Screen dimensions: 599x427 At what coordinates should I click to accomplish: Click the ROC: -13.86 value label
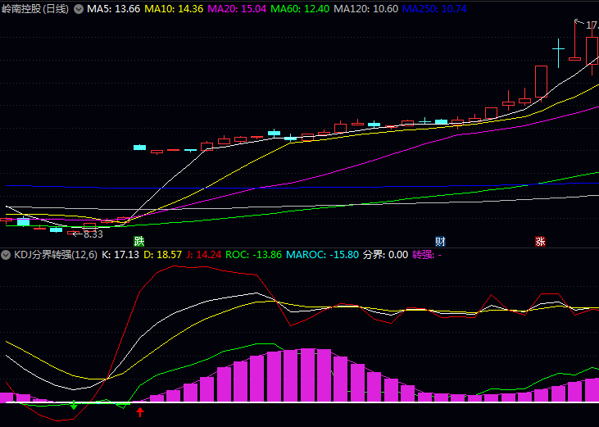(253, 255)
